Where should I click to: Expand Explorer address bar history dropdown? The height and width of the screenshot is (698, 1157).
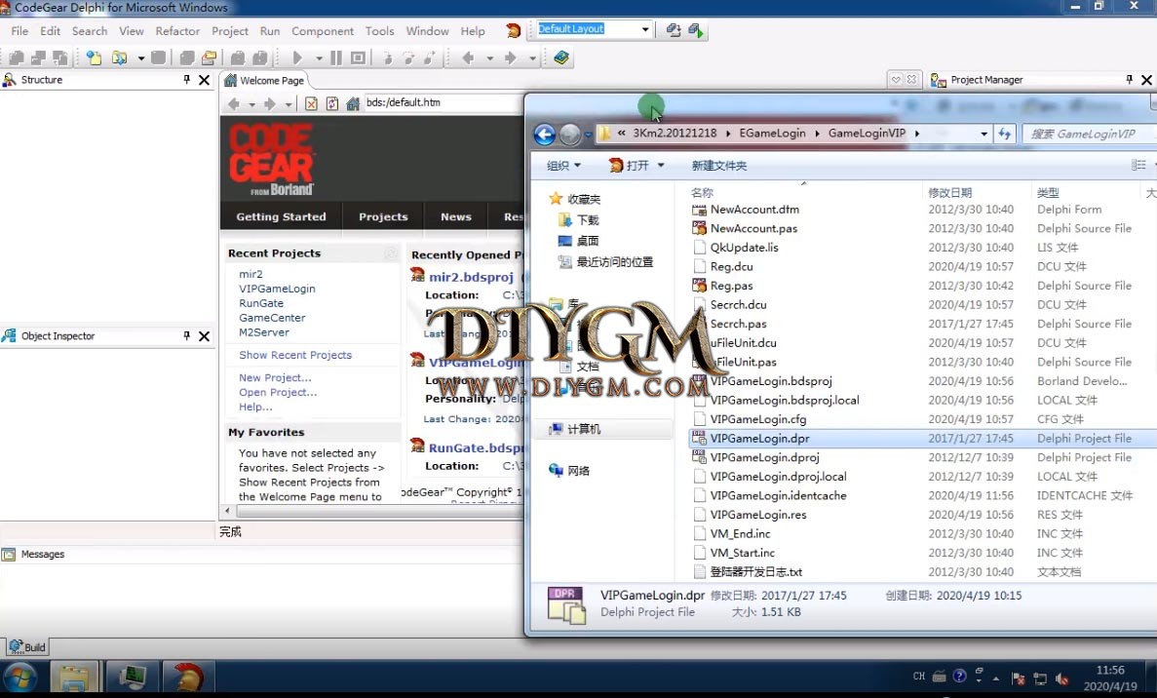click(x=983, y=134)
